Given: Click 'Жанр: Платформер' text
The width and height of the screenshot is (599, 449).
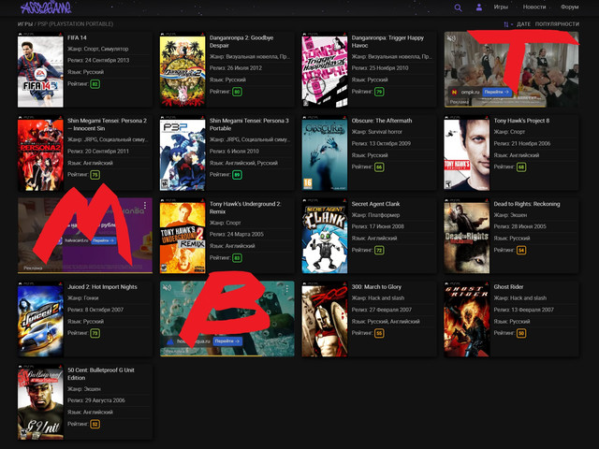Looking at the screenshot, I should (375, 215).
